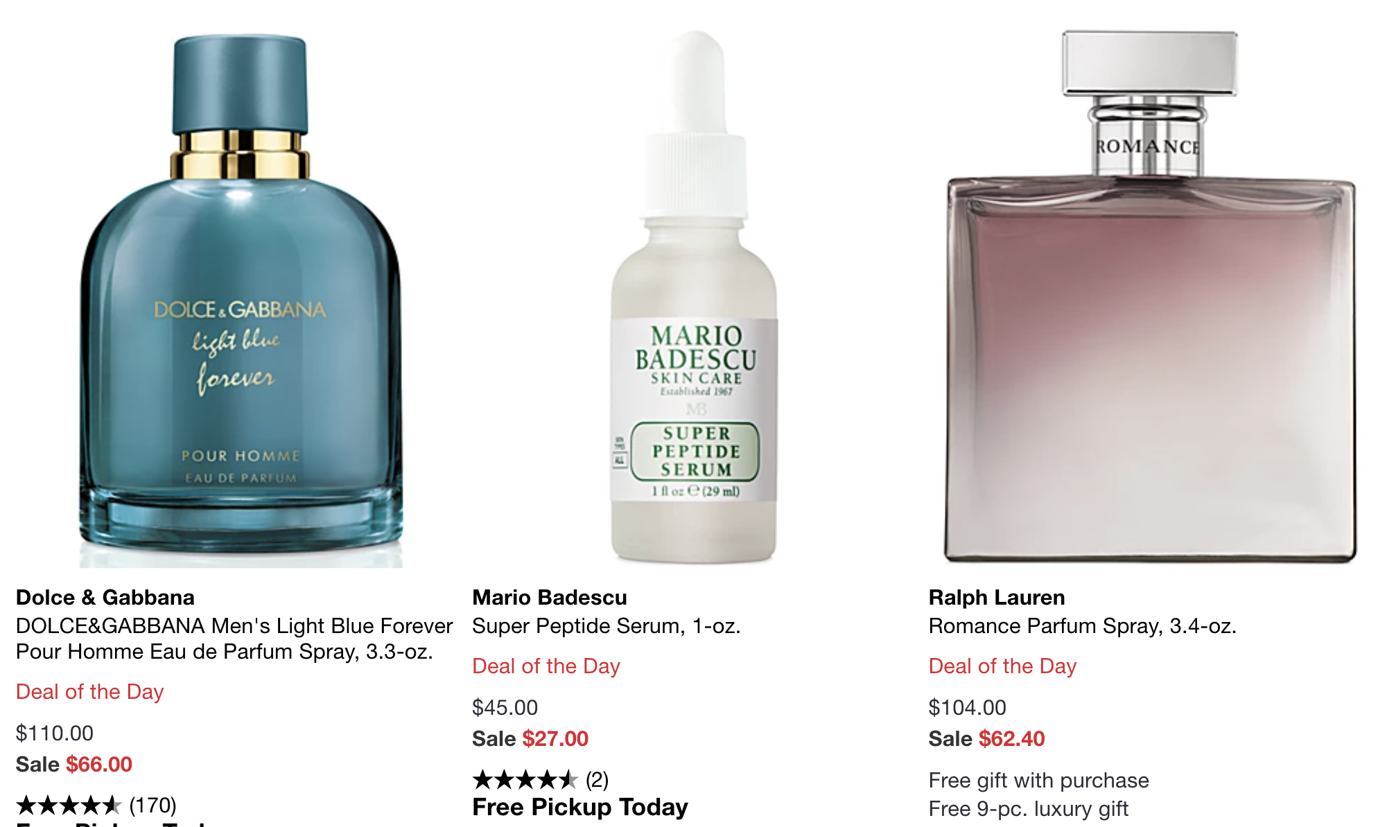The height and width of the screenshot is (827, 1378).
Task: Click Deal of the Day under Dolce & Gabbana
Action: click(90, 691)
